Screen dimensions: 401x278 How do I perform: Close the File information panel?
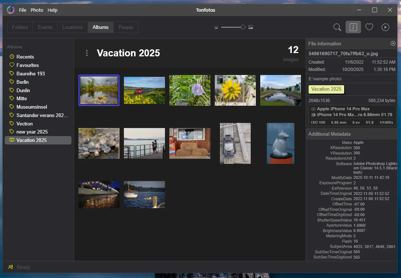[393, 43]
